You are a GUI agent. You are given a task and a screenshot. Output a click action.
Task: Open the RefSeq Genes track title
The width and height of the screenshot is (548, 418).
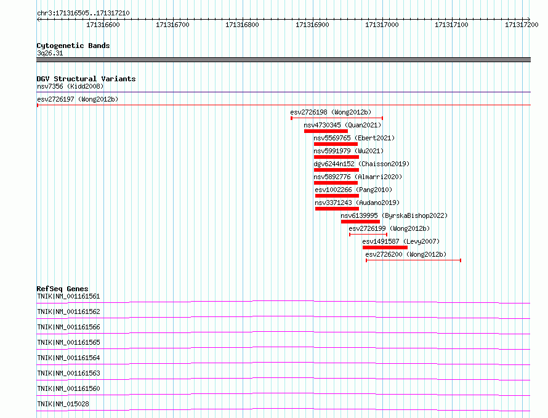pos(62,289)
